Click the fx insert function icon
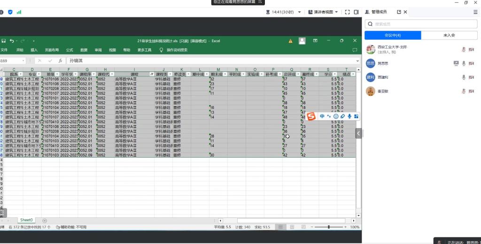This screenshot has height=244, width=481. click(60, 61)
